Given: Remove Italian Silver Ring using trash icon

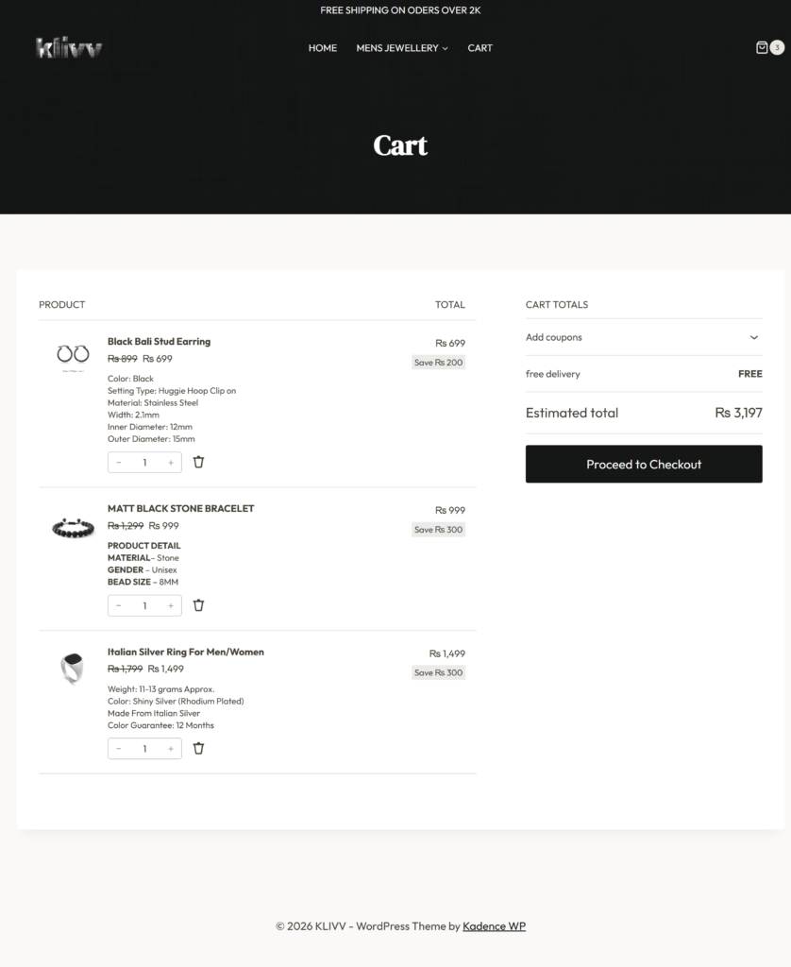Looking at the screenshot, I should 198,748.
